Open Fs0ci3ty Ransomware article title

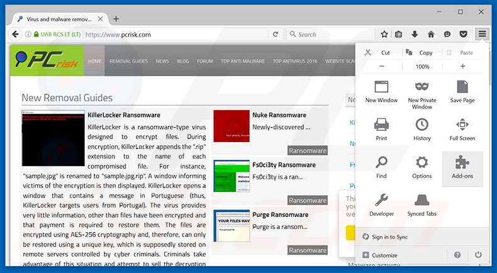[x=284, y=165]
